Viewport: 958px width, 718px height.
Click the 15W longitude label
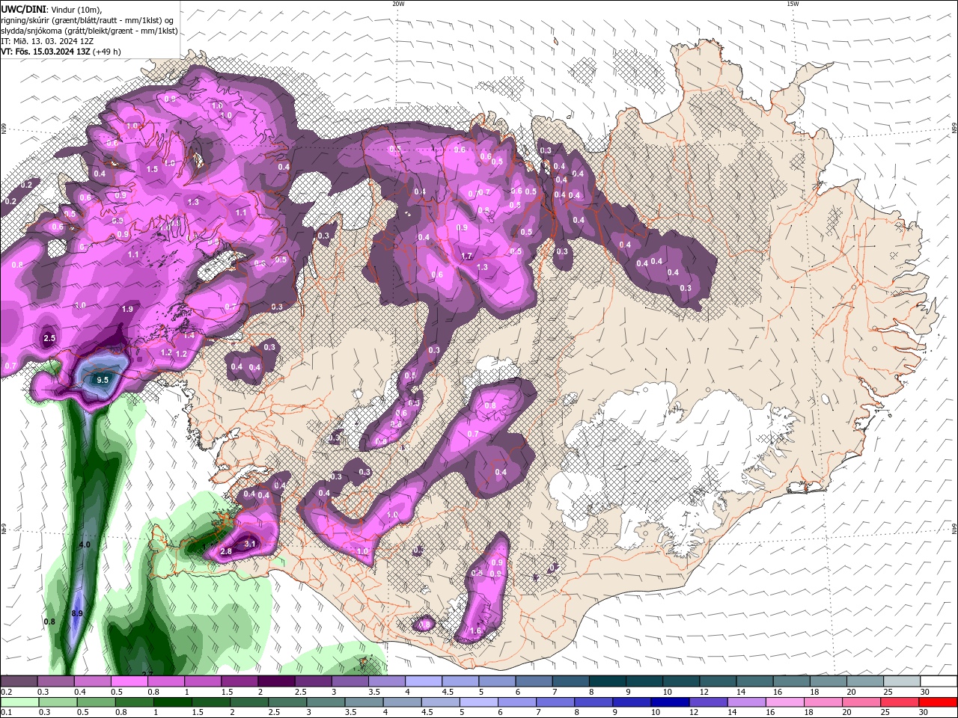point(793,4)
